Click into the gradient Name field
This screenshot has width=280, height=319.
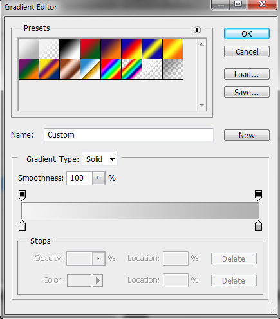pos(129,135)
